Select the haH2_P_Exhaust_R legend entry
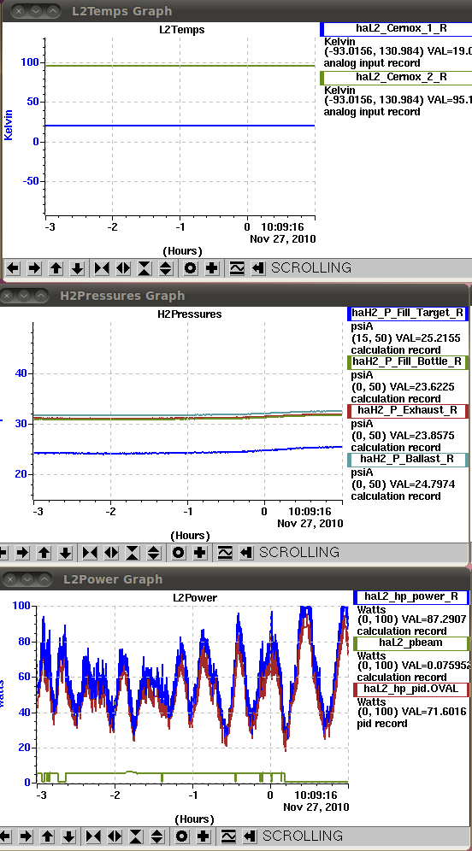 point(407,410)
